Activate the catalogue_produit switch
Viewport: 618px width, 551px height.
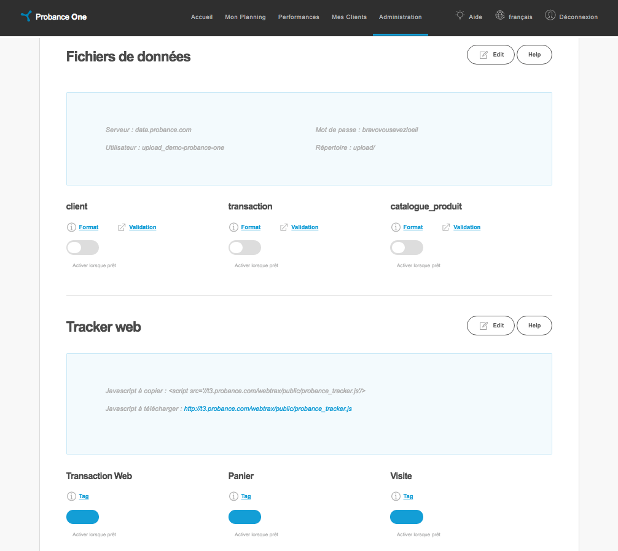point(406,247)
